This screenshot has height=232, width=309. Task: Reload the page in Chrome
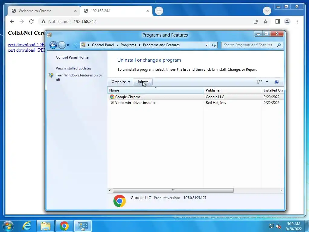tap(31, 21)
